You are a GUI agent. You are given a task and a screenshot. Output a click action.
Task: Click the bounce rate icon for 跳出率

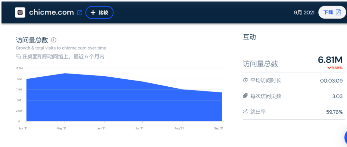click(x=245, y=112)
